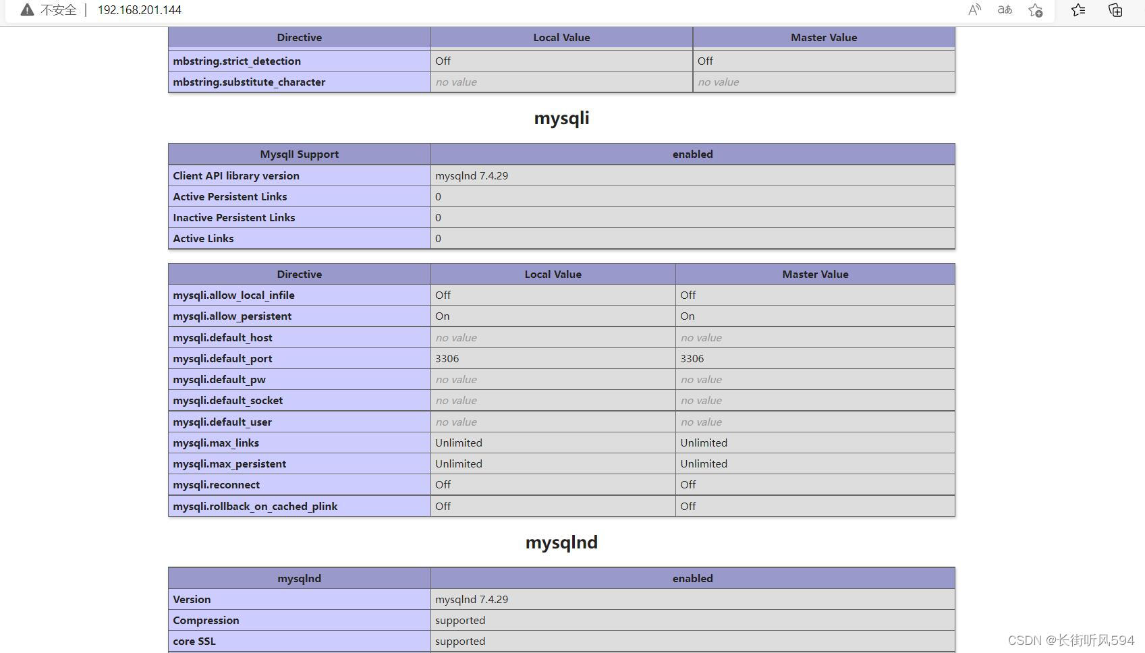1145x653 pixels.
Task: Click 'Client API library version' row label
Action: tap(236, 175)
